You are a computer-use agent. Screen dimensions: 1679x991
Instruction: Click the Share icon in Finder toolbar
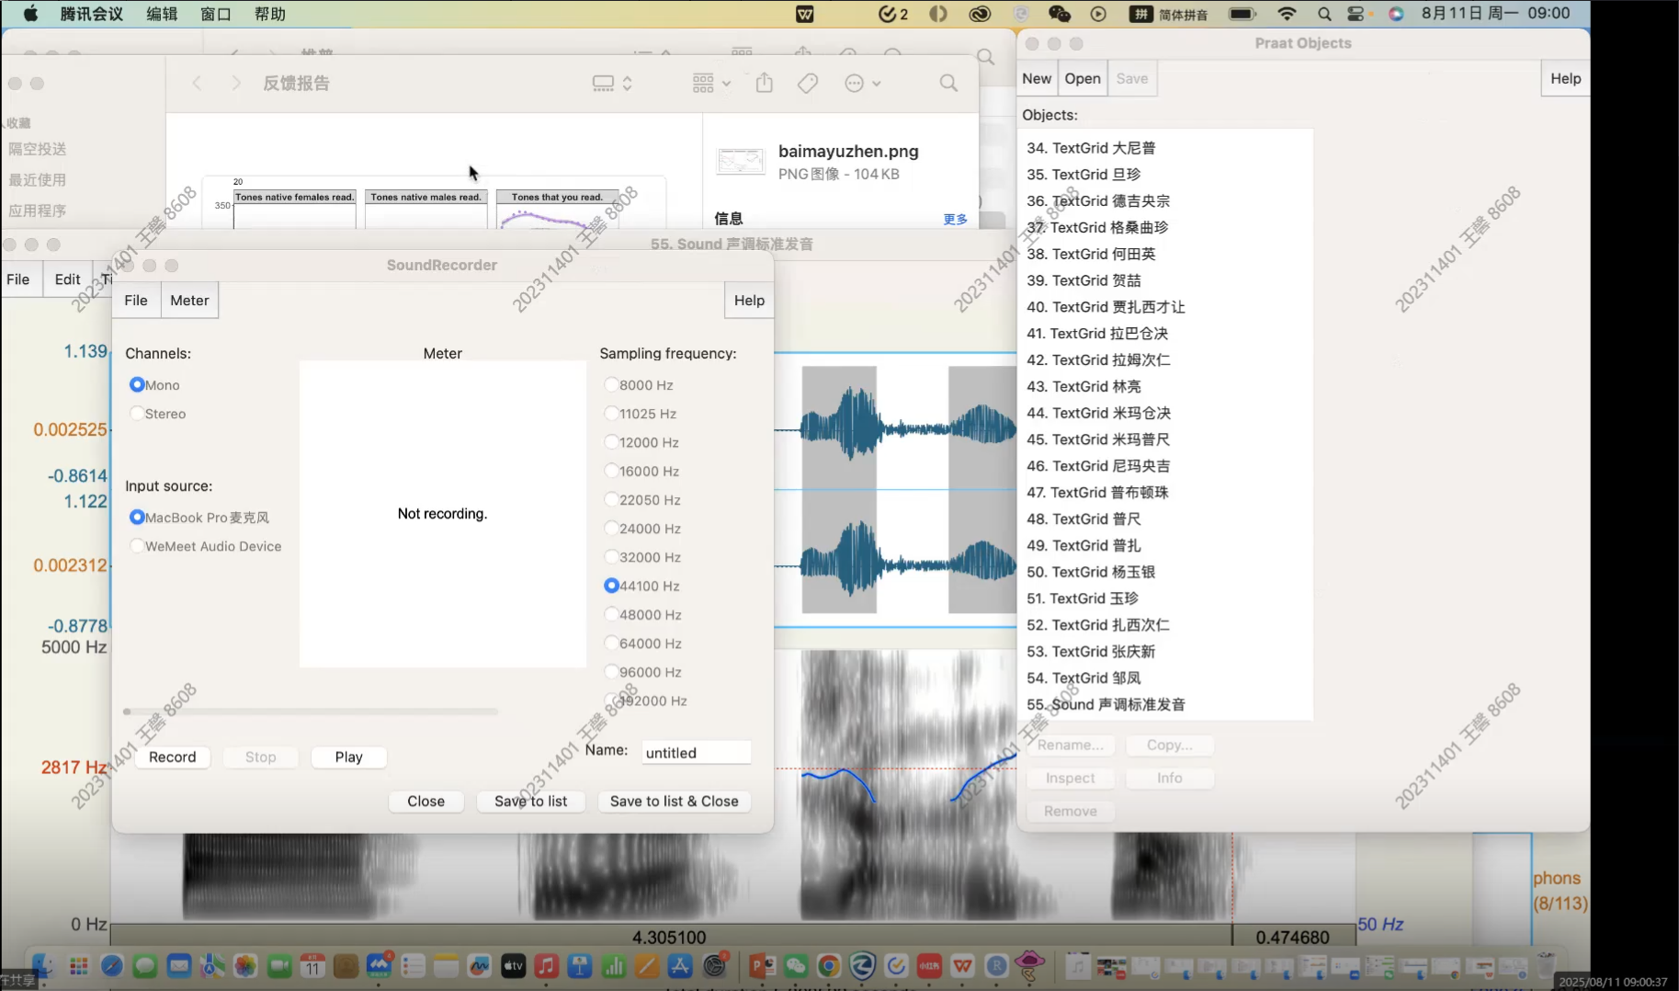764,84
